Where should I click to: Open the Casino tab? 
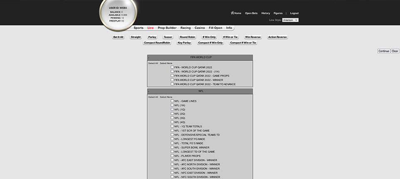[x=200, y=28]
